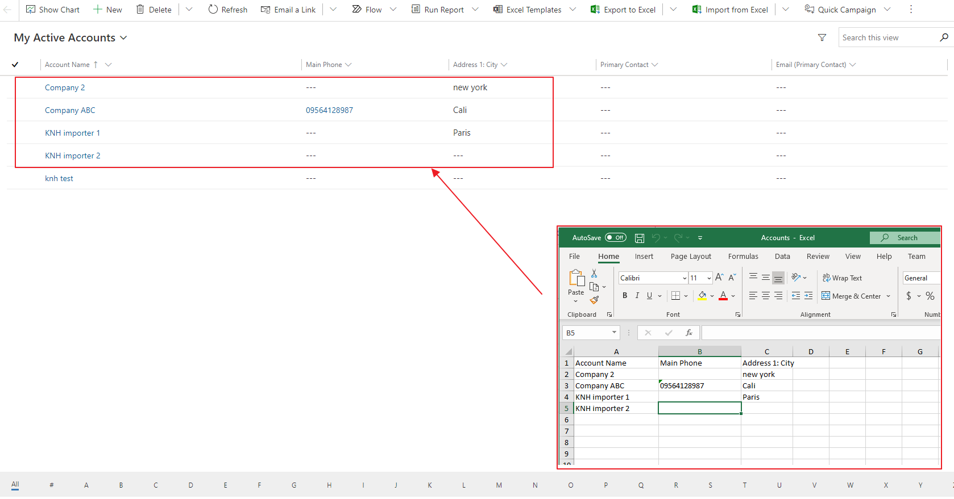Expand the chevron next to Export to Excel
954x499 pixels.
[673, 10]
